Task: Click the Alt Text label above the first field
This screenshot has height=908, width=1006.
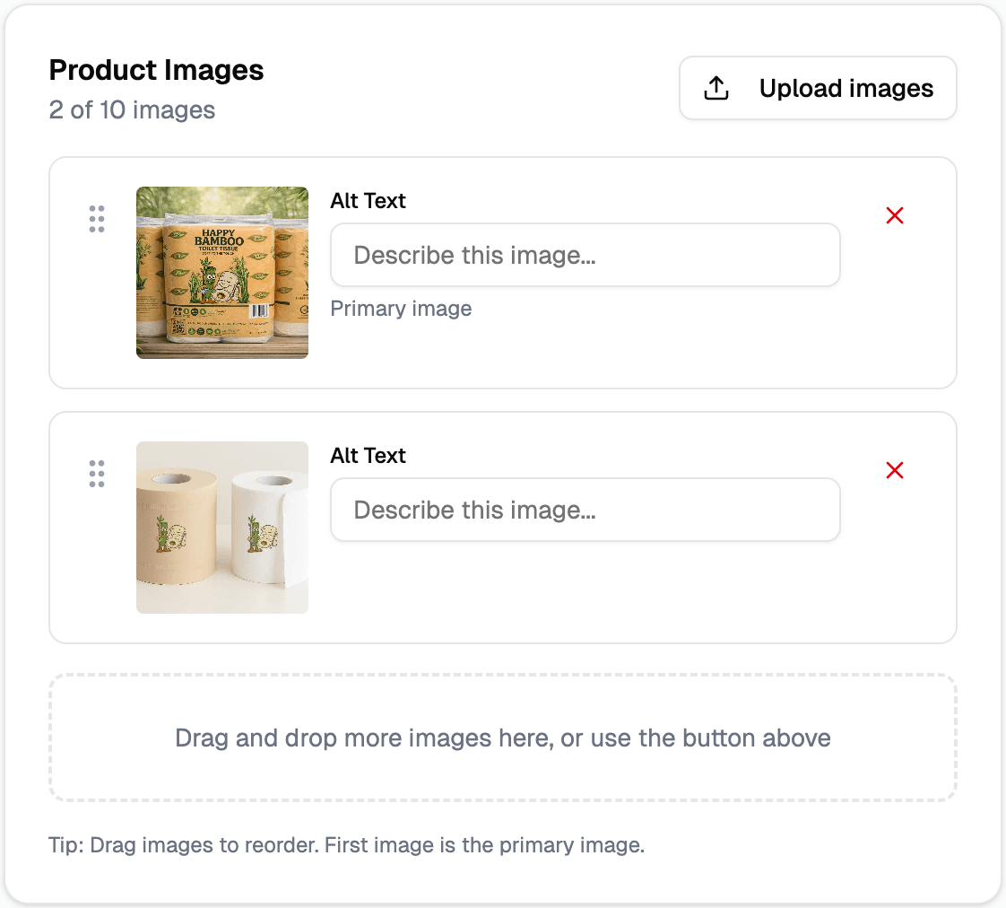Action: 368,201
